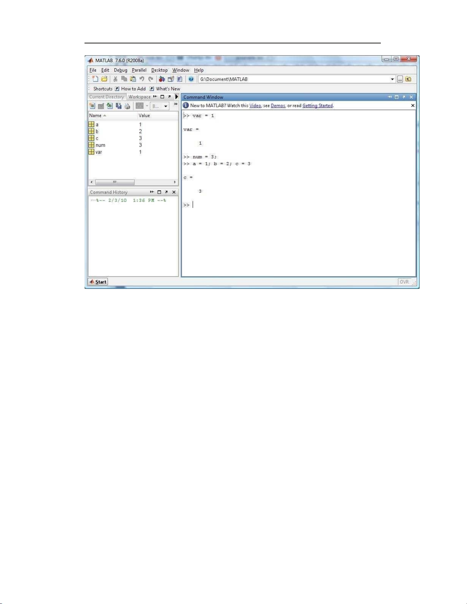Screen dimensions: 467x604
Task: Open the What's New shortcut
Action: tap(165, 89)
